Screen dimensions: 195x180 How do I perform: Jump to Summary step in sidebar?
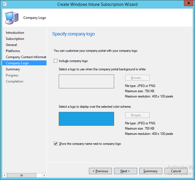pos(13,69)
